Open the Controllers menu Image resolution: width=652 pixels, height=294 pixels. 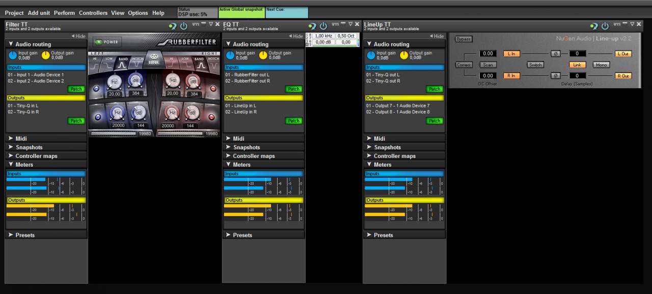click(93, 13)
